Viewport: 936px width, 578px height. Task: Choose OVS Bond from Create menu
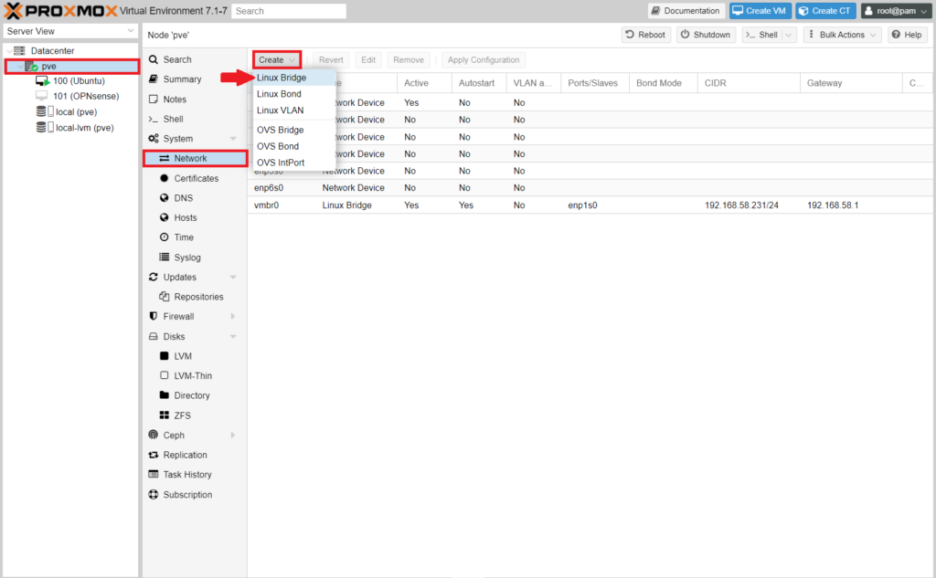click(293, 146)
